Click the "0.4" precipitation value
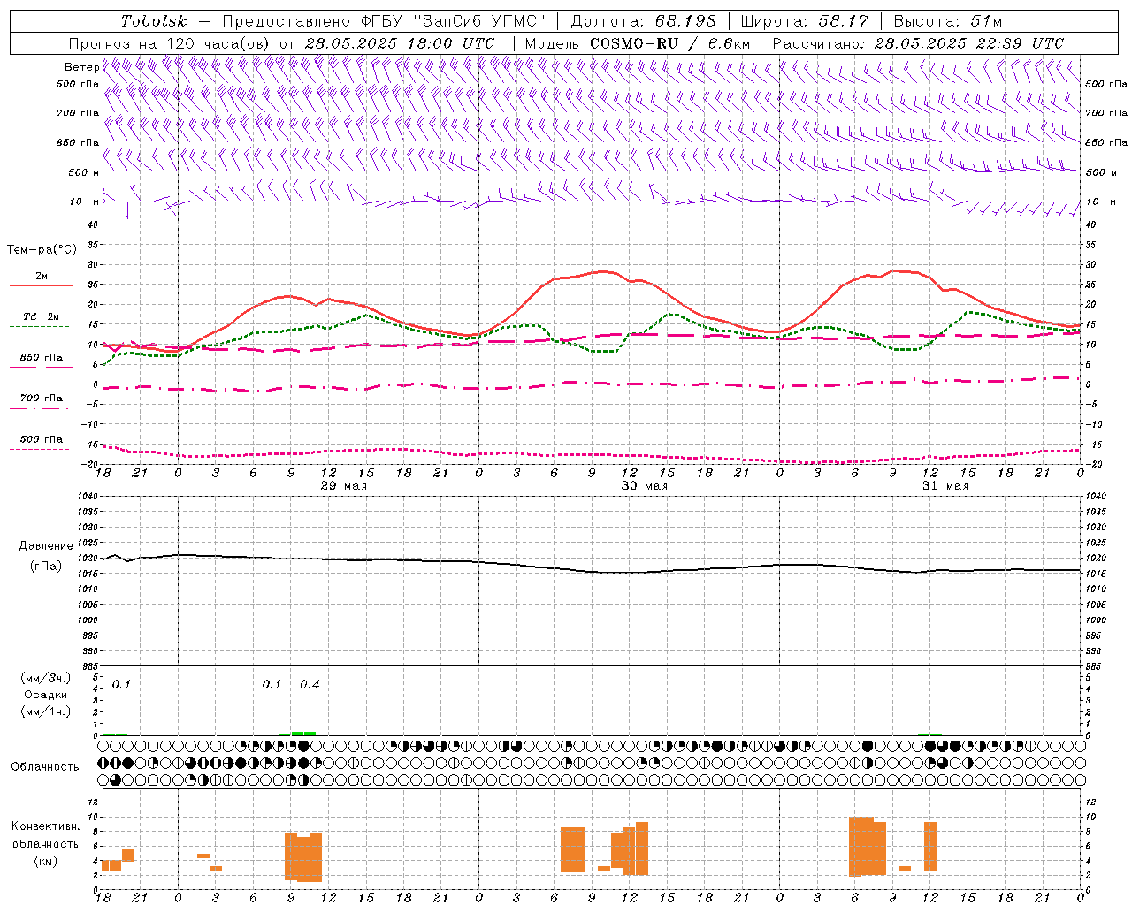The image size is (1132, 905). coord(310,684)
